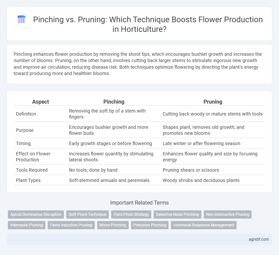Image resolution: width=279 pixels, height=255 pixels.
Task: Open the Soft Pinch Technique tag
Action: tap(88, 214)
